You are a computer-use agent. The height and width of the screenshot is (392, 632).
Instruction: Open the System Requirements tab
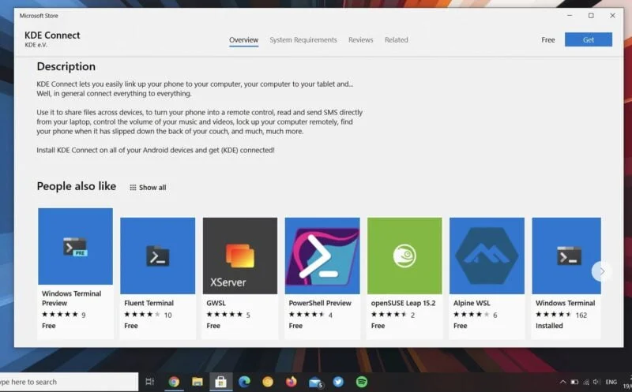tap(303, 40)
